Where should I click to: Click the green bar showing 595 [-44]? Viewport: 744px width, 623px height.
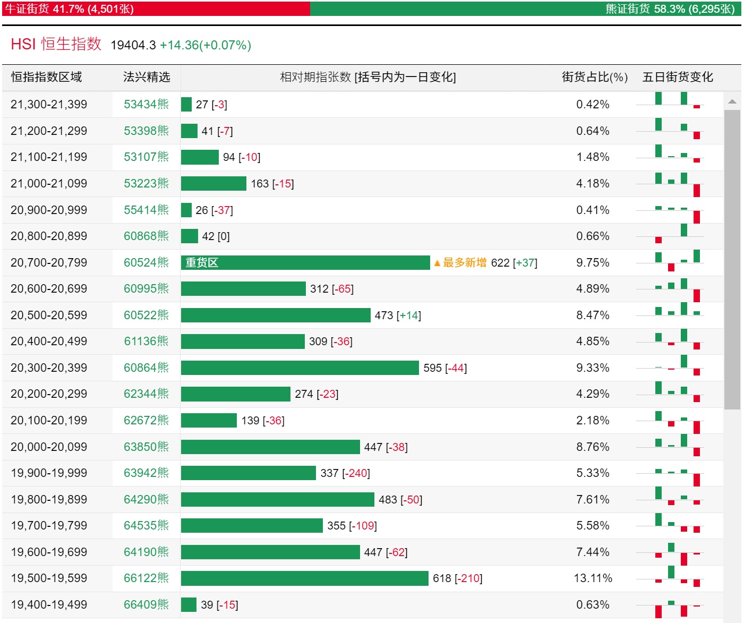pos(300,368)
